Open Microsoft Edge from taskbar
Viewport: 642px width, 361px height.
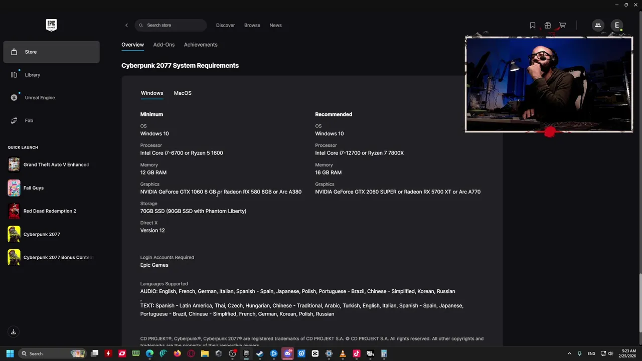click(x=149, y=353)
